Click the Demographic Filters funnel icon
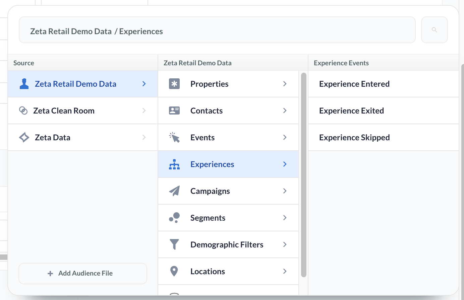464x300 pixels. pyautogui.click(x=174, y=244)
